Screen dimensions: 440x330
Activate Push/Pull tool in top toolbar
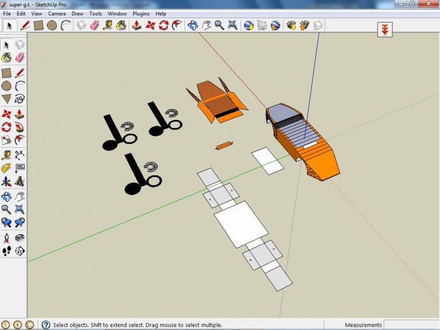point(137,26)
